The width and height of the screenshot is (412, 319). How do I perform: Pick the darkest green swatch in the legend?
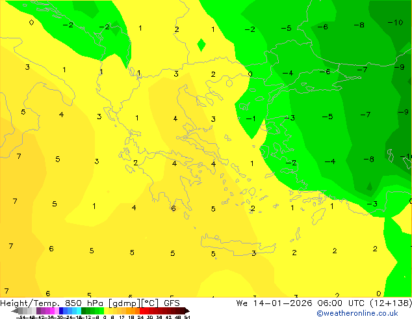tap(83, 311)
